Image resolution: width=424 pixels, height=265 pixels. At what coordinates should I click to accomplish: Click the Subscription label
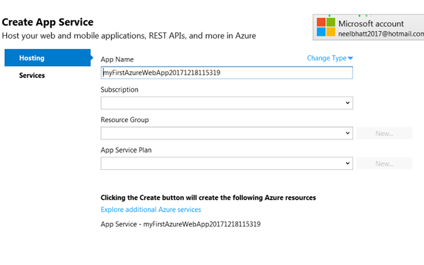coord(119,90)
